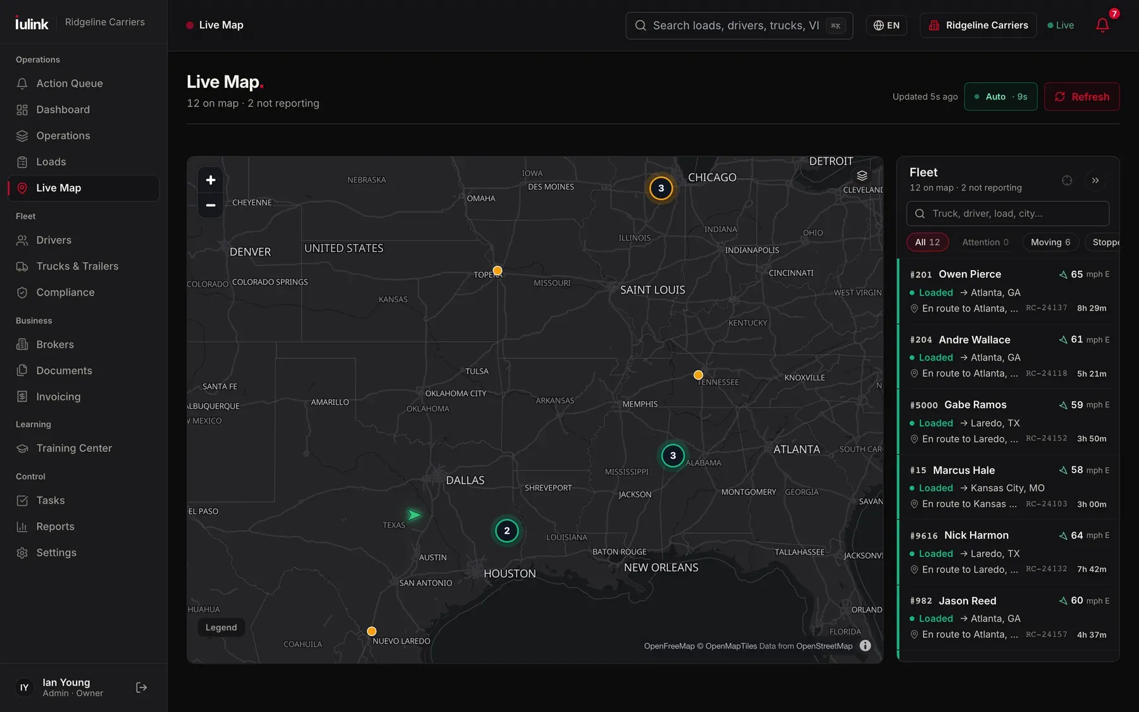The image size is (1139, 712).
Task: Select Marcus Hale truck #15 card
Action: [x=1009, y=487]
